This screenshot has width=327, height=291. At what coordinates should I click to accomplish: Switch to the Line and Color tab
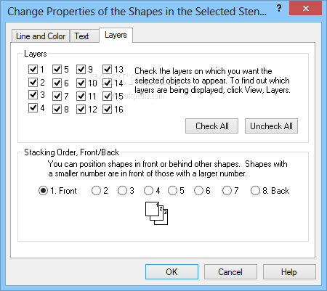tap(41, 36)
